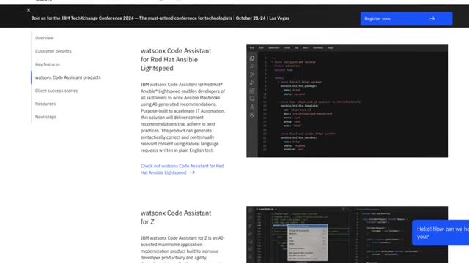Open the Ansible Lightspeed code editor screenshot
Screen dimensions: 469x263
(x=347, y=101)
